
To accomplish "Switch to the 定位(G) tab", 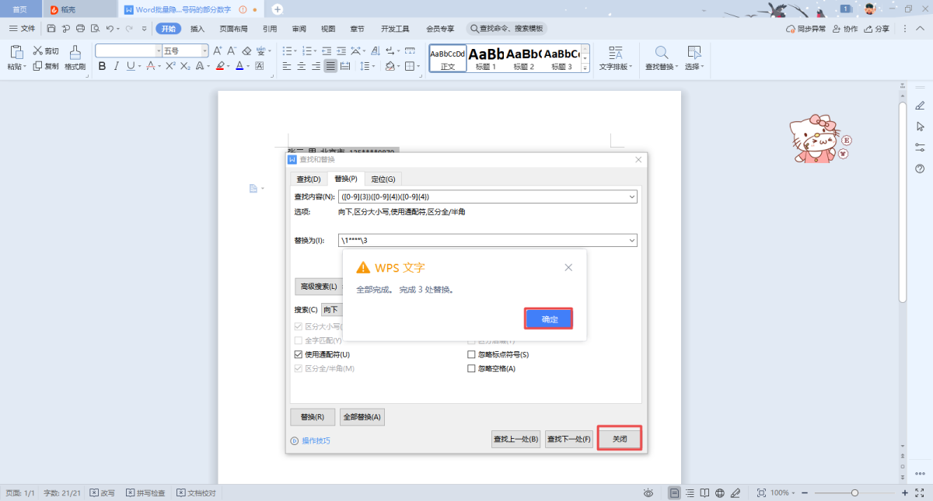I will pos(383,179).
